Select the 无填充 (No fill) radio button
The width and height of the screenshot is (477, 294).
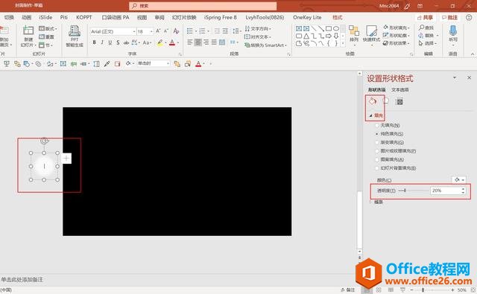[x=377, y=125]
